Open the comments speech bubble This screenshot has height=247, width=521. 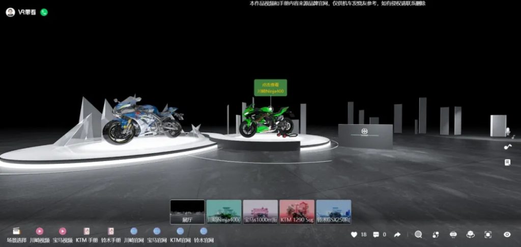click(x=376, y=234)
